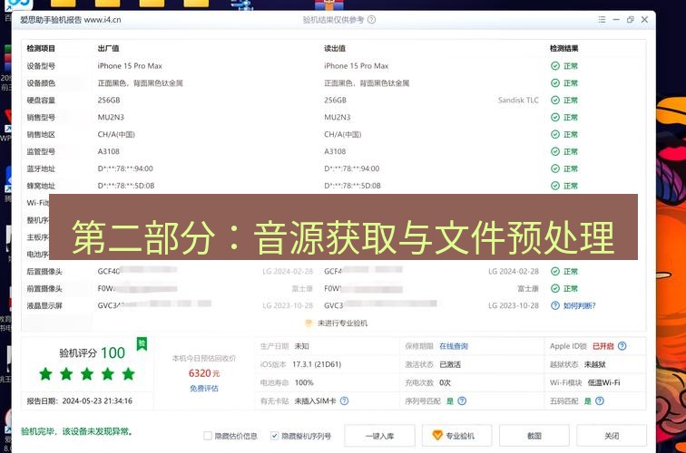Click the 验机完毕 status message
The width and height of the screenshot is (686, 453).
(76, 431)
